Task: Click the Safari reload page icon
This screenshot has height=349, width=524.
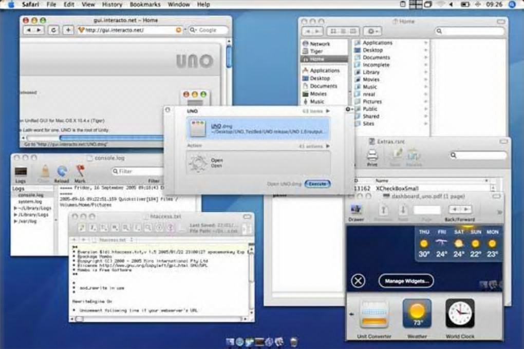Action: coord(53,30)
